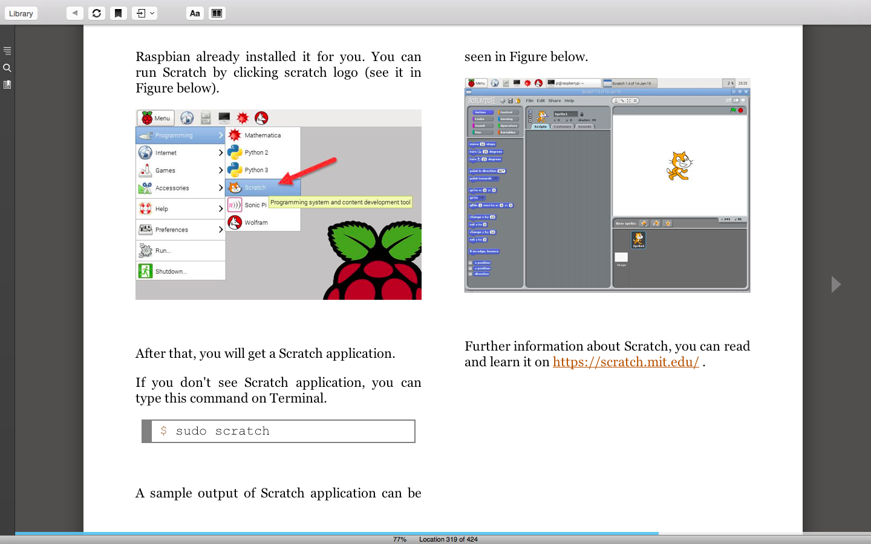871x544 pixels.
Task: Click the Mathematica entry in the figure
Action: [263, 135]
